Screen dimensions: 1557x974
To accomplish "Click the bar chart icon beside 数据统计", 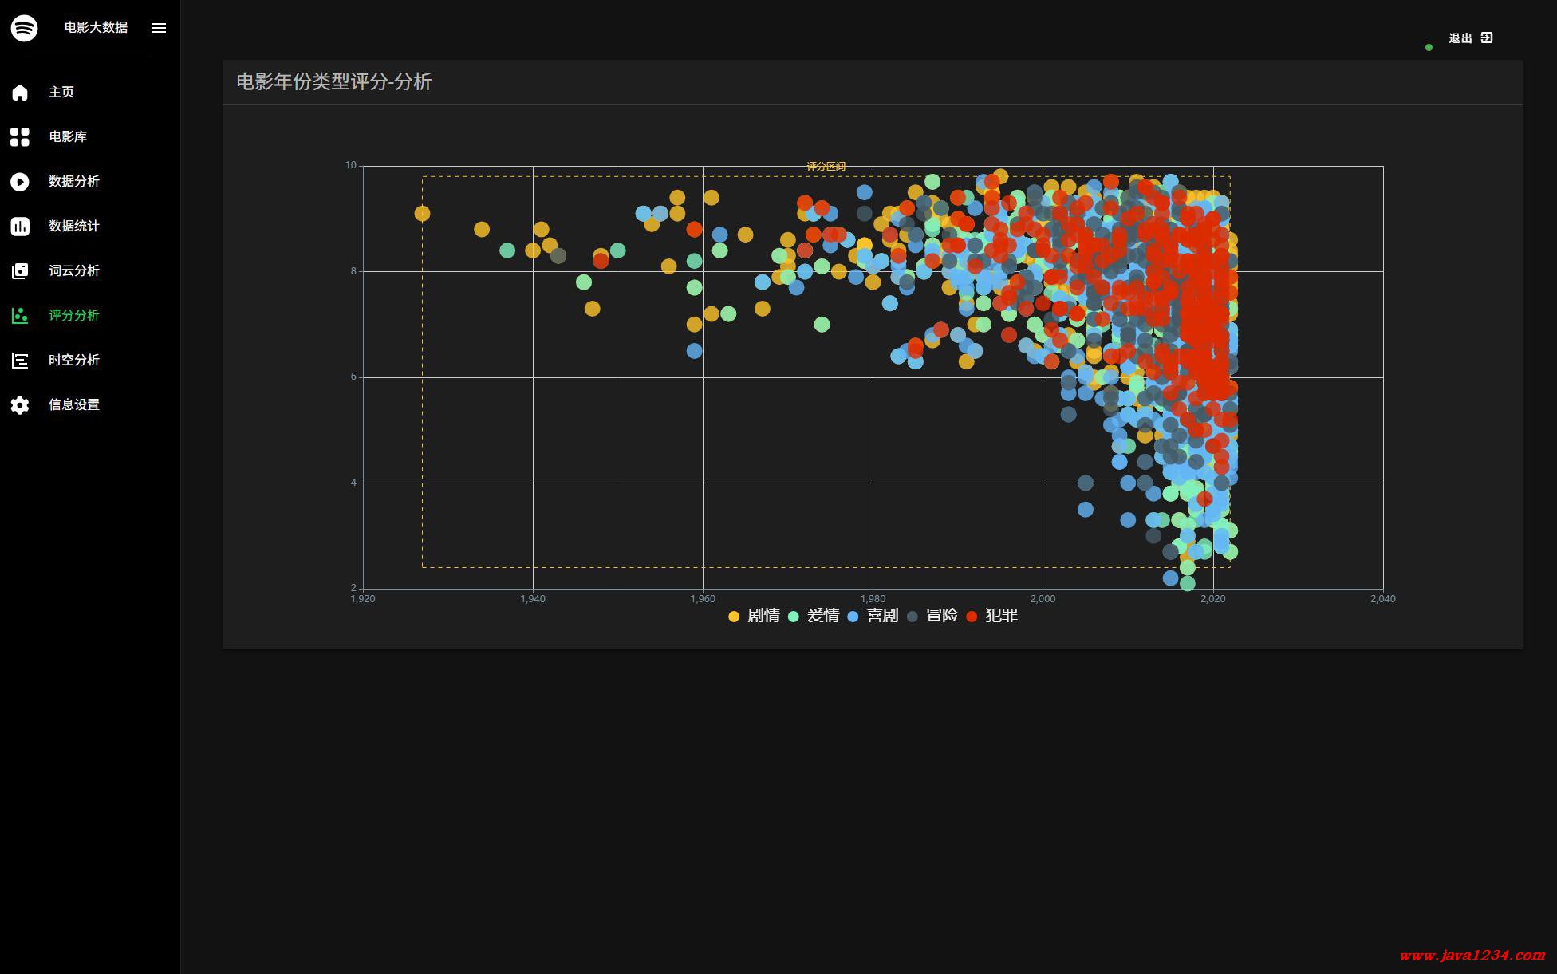I will click(x=20, y=227).
